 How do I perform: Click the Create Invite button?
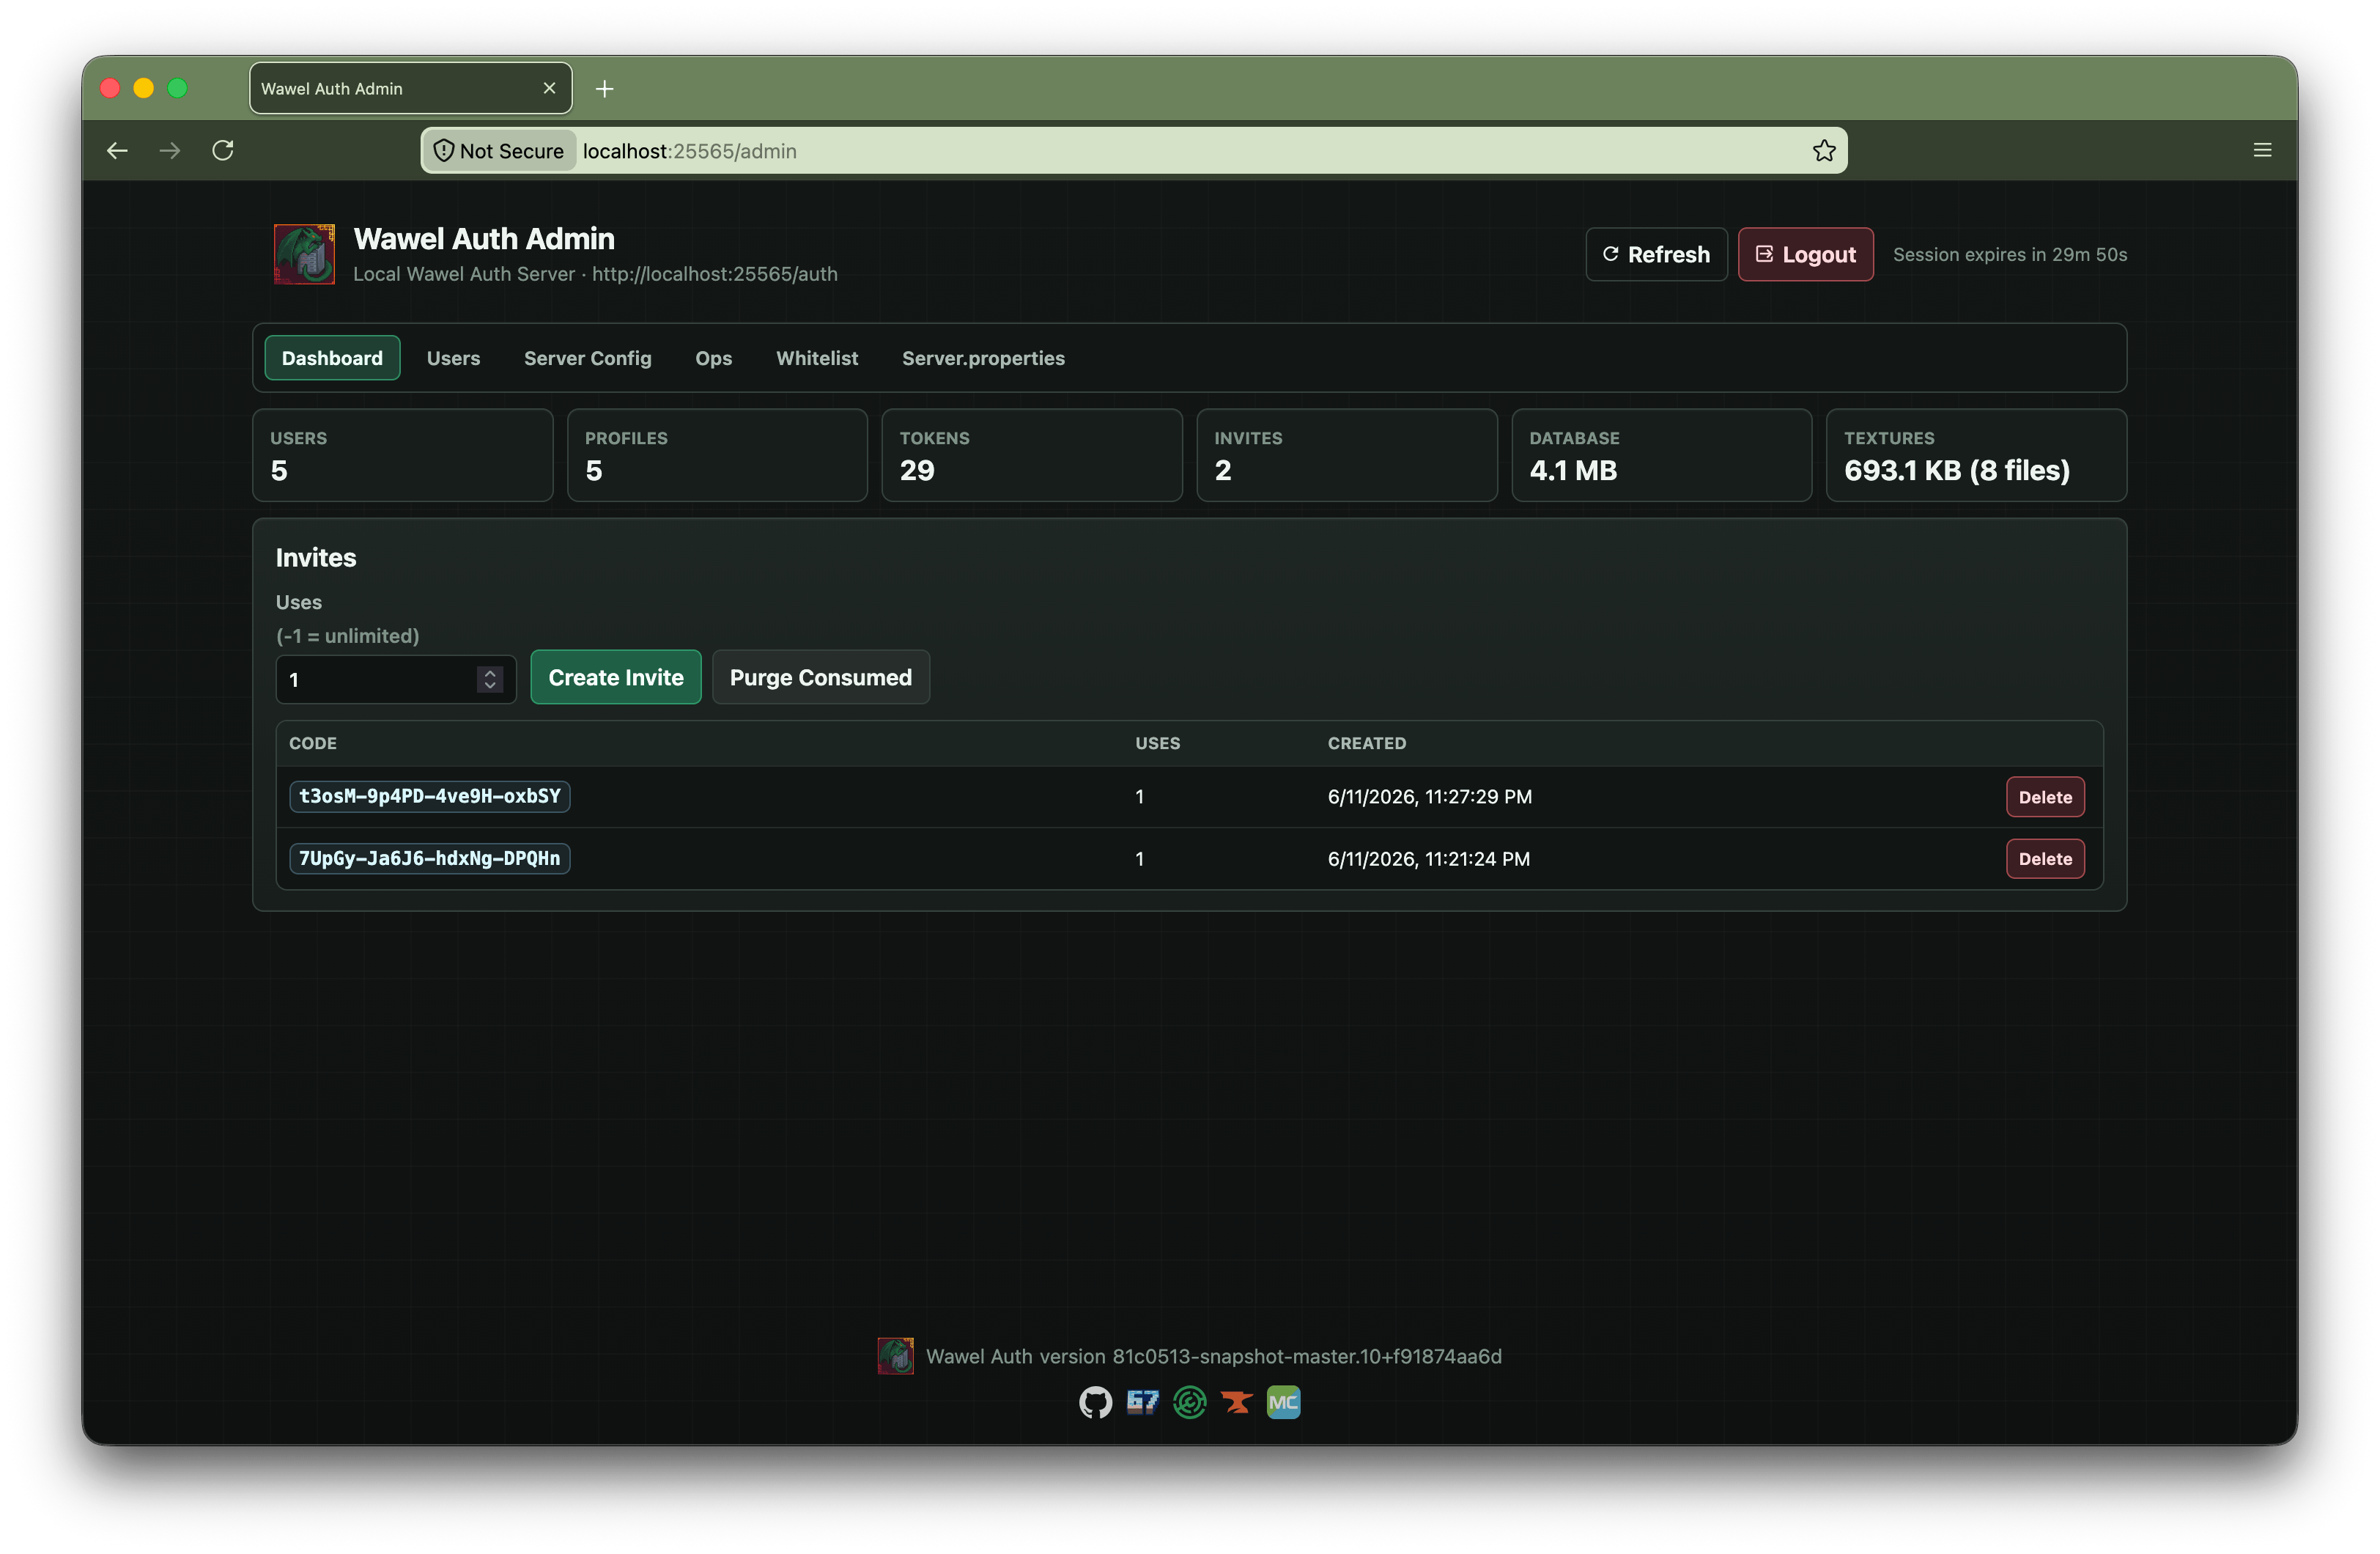[x=615, y=677]
